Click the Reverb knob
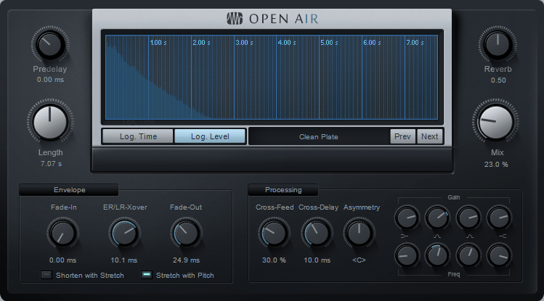 pyautogui.click(x=498, y=45)
